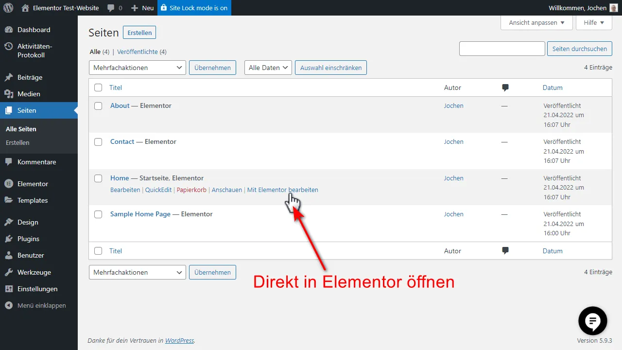
Task: Click the Site Lock mode lock icon
Action: tap(163, 8)
